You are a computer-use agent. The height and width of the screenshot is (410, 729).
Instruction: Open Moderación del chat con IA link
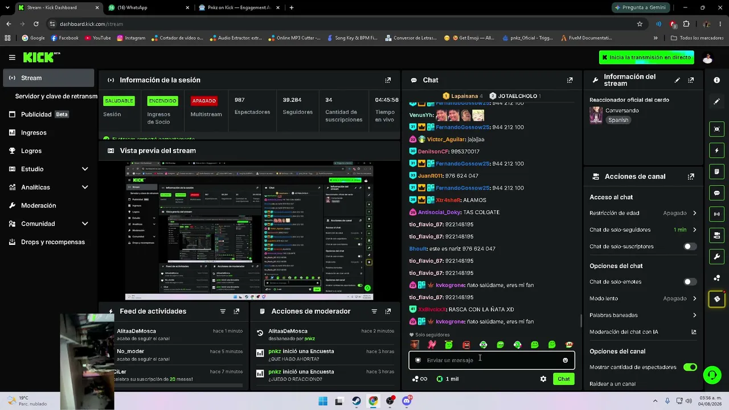coord(643,332)
